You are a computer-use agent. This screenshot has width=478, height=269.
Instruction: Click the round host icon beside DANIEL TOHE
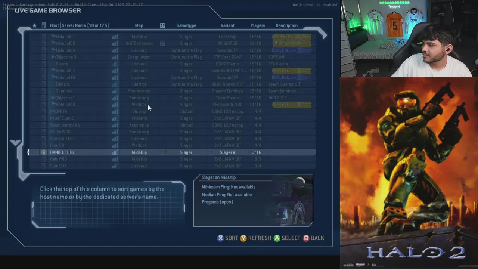(44, 152)
